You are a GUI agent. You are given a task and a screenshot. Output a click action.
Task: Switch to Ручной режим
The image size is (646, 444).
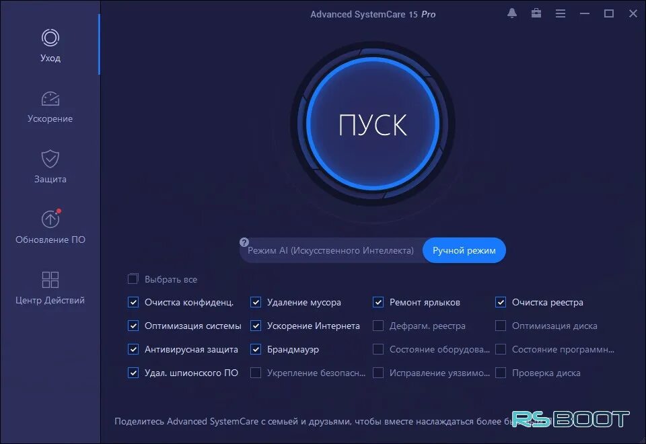[464, 250]
